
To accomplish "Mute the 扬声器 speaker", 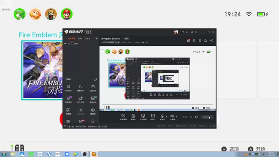I will point(172,117).
